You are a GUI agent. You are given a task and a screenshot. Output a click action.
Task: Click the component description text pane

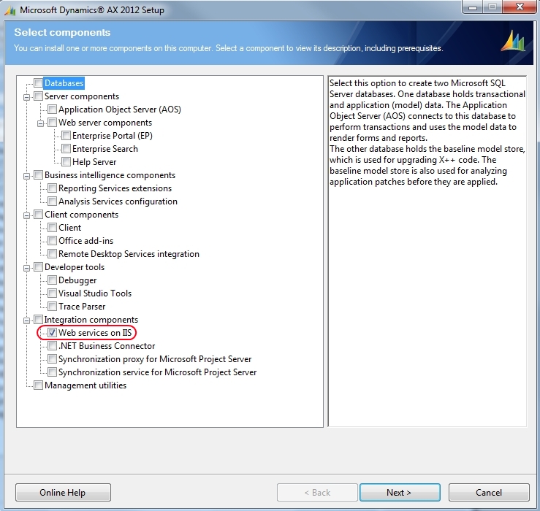(427, 251)
